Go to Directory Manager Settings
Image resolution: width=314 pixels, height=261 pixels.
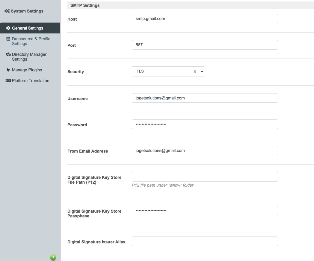tap(29, 57)
